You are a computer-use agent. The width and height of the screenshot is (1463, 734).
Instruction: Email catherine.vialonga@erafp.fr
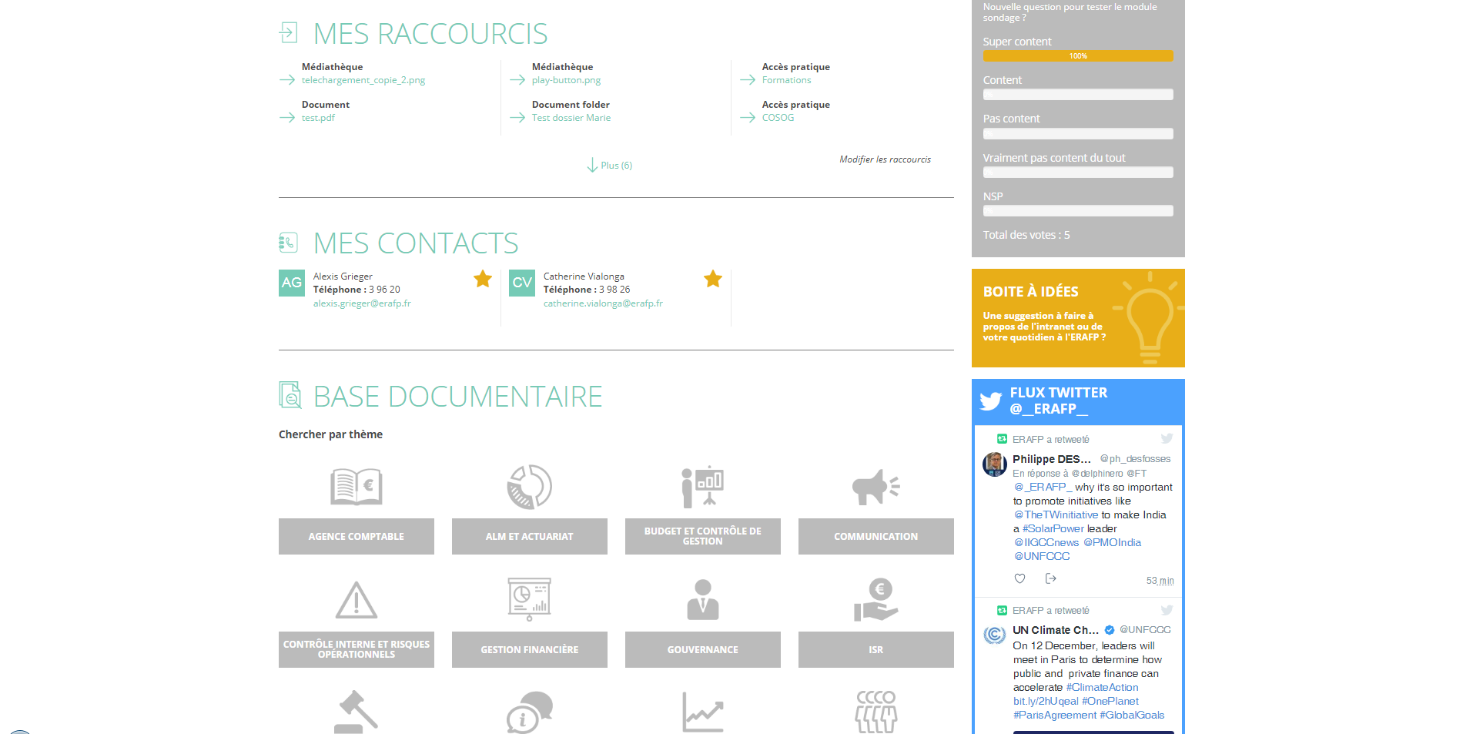coord(603,303)
